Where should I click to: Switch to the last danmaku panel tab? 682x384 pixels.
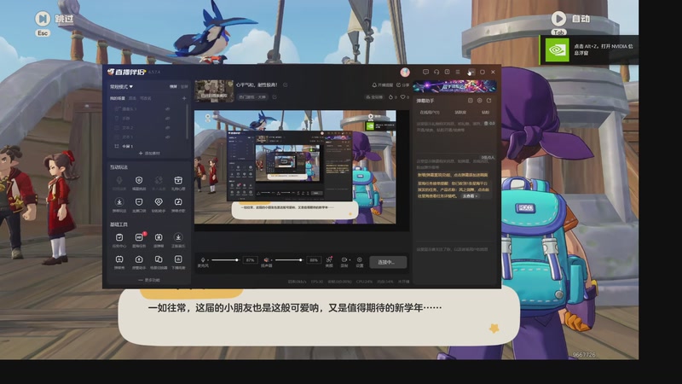[486, 113]
